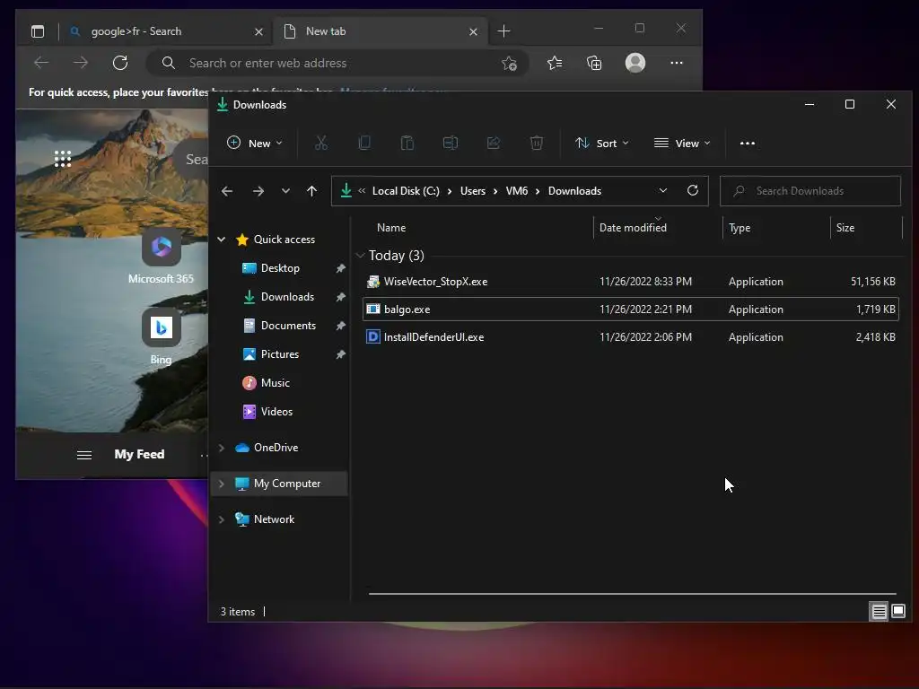The width and height of the screenshot is (919, 689).
Task: Click VM6 in address breadcrumb
Action: [516, 191]
